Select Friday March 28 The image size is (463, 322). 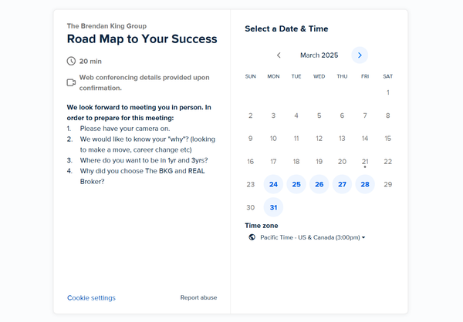365,184
